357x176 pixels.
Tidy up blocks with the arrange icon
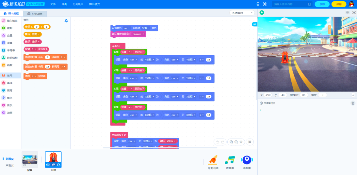tap(250, 142)
